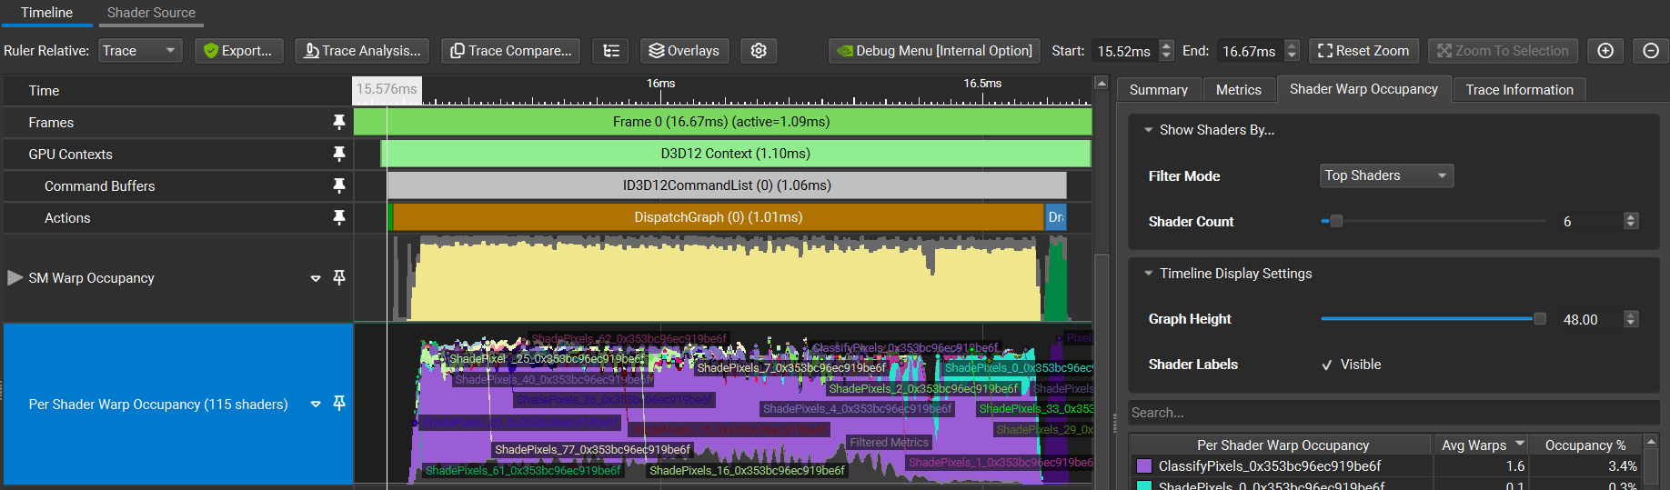
Task: Sort by Avg Warps column
Action: [x=1480, y=445]
